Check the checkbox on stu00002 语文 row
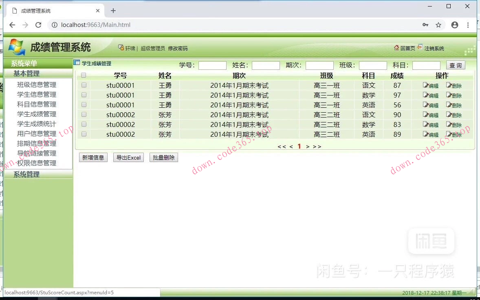The image size is (480, 300). (x=84, y=114)
